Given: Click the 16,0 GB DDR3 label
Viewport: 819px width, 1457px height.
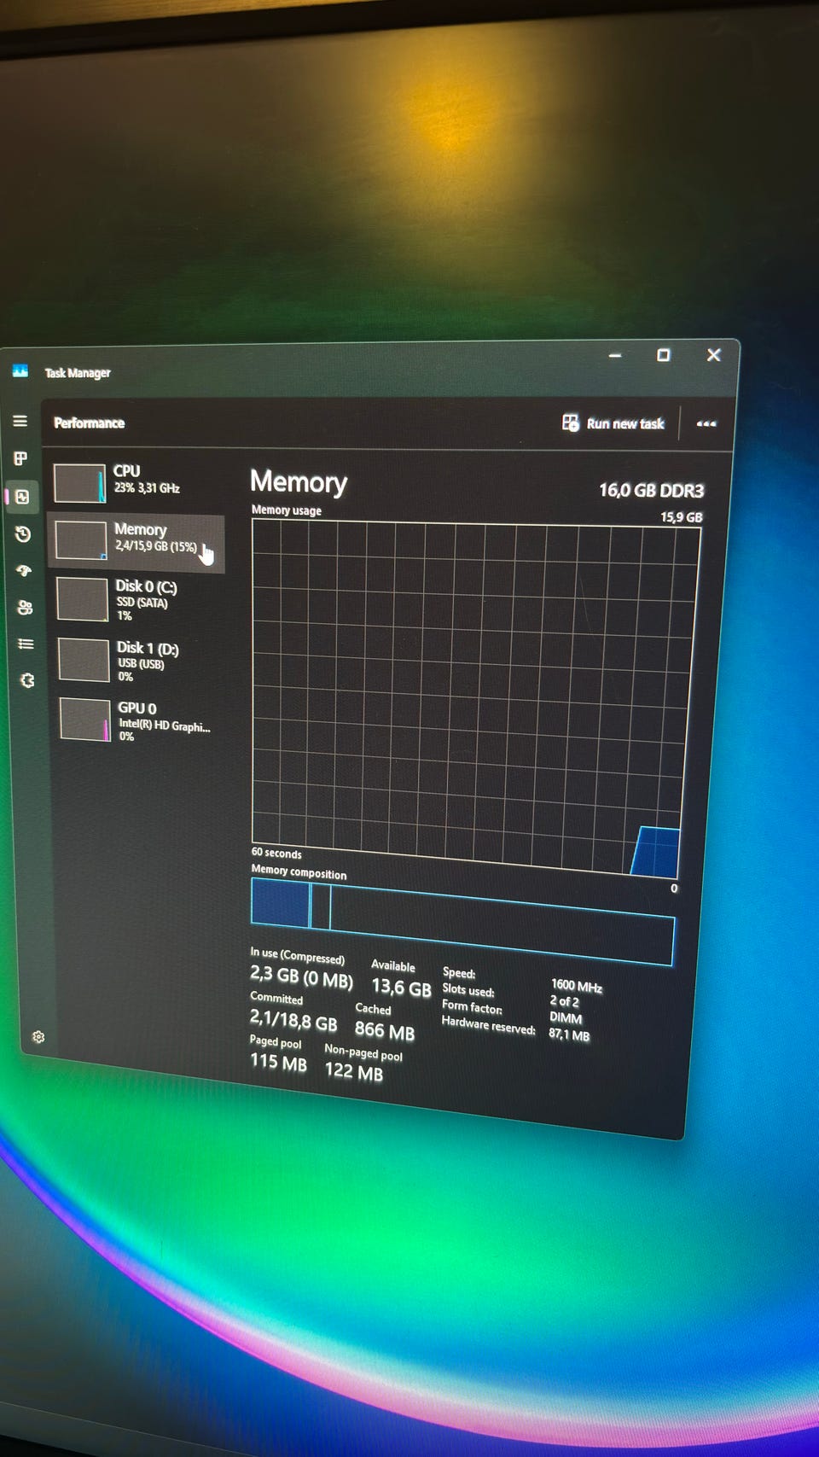Looking at the screenshot, I should 651,490.
